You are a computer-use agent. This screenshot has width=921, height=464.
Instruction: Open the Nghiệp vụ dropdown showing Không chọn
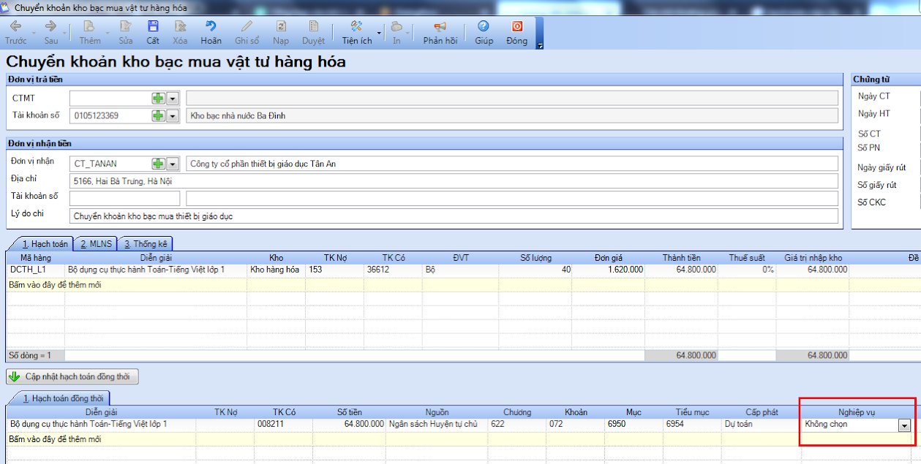(905, 425)
